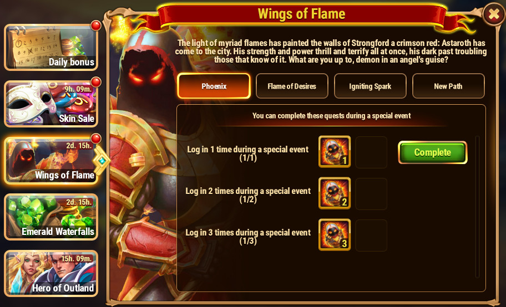Open the Igniting Spark tab
Image resolution: width=506 pixels, height=307 pixels.
point(370,86)
